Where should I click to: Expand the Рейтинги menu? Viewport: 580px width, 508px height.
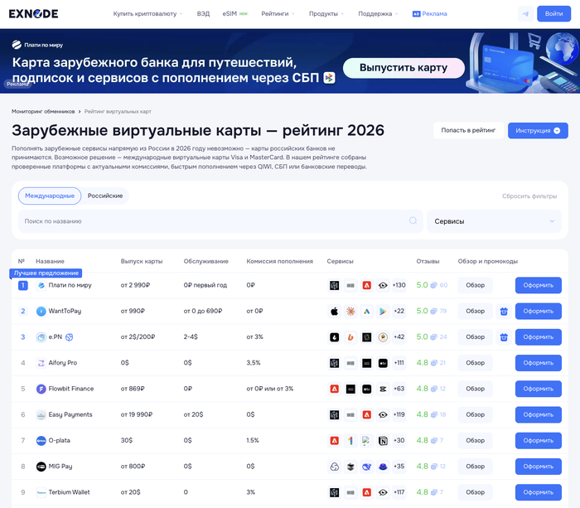click(x=278, y=14)
